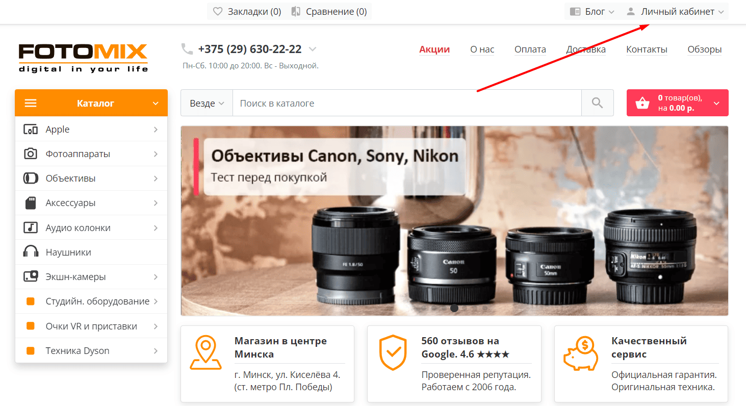Click the Очки VR и приставки link
746x406 pixels.
pos(91,326)
